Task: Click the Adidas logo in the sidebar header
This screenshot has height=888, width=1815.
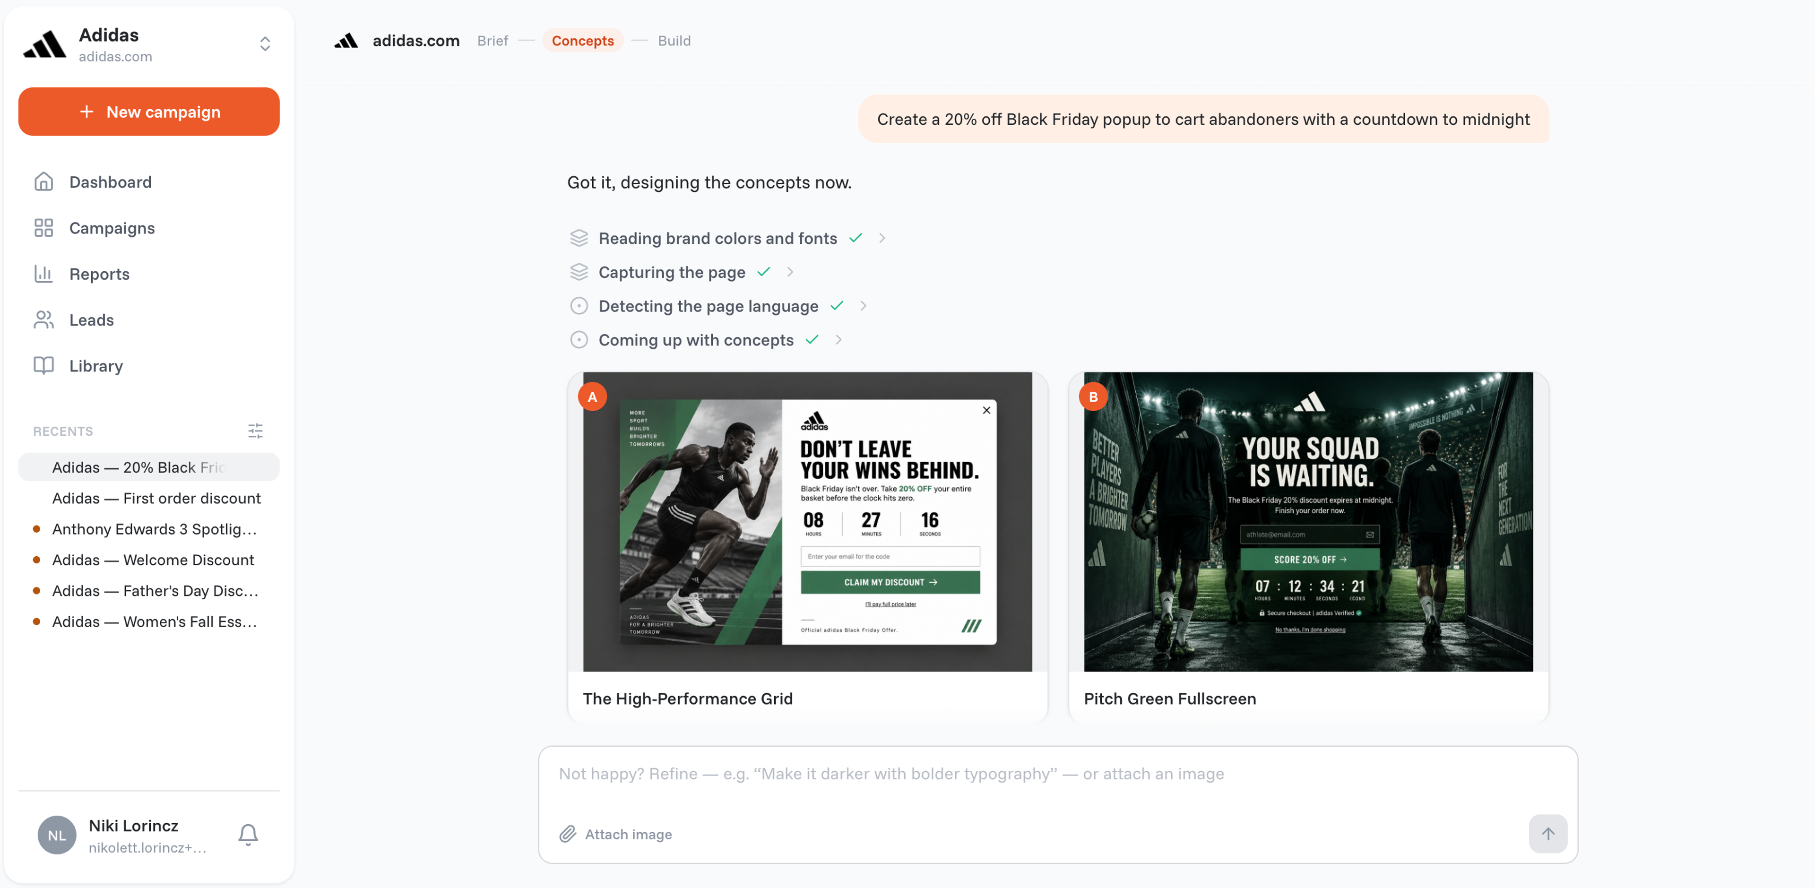Action: [x=45, y=44]
